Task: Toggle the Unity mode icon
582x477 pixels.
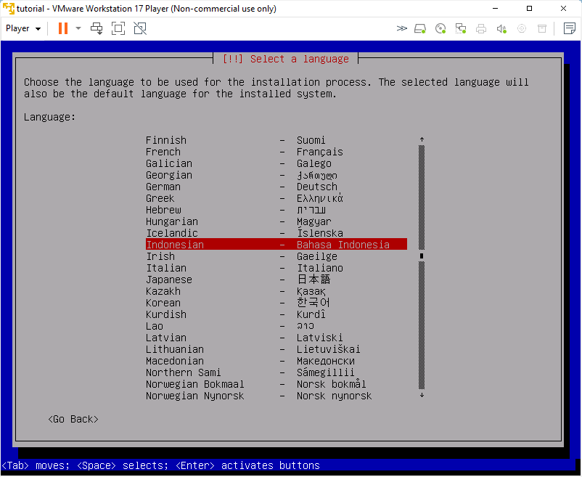Action: 140,28
